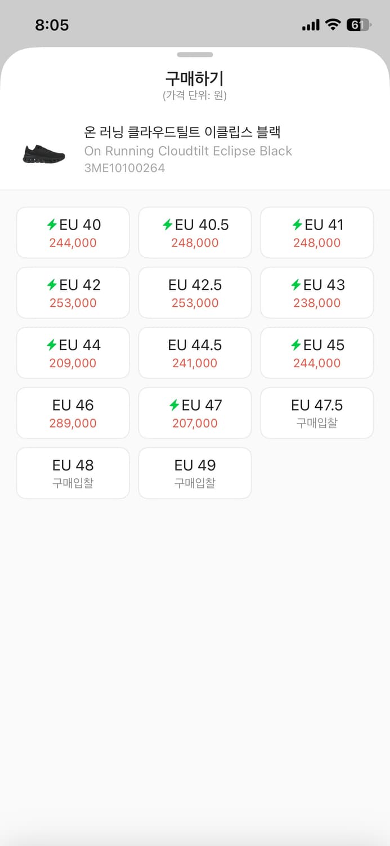This screenshot has height=846, width=390.
Task: Open purchase bid for EU 48
Action: tap(73, 473)
